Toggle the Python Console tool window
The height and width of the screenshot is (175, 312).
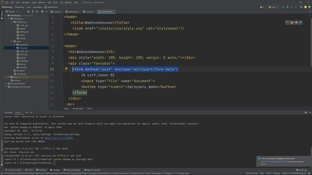(x=92, y=170)
